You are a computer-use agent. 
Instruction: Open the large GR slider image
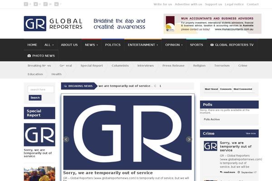pos(127,133)
